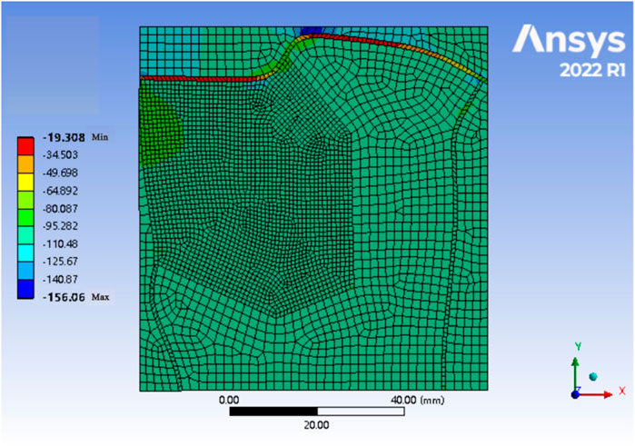Click the legend value -80.087
Screen dimensions: 635x447
click(x=60, y=209)
